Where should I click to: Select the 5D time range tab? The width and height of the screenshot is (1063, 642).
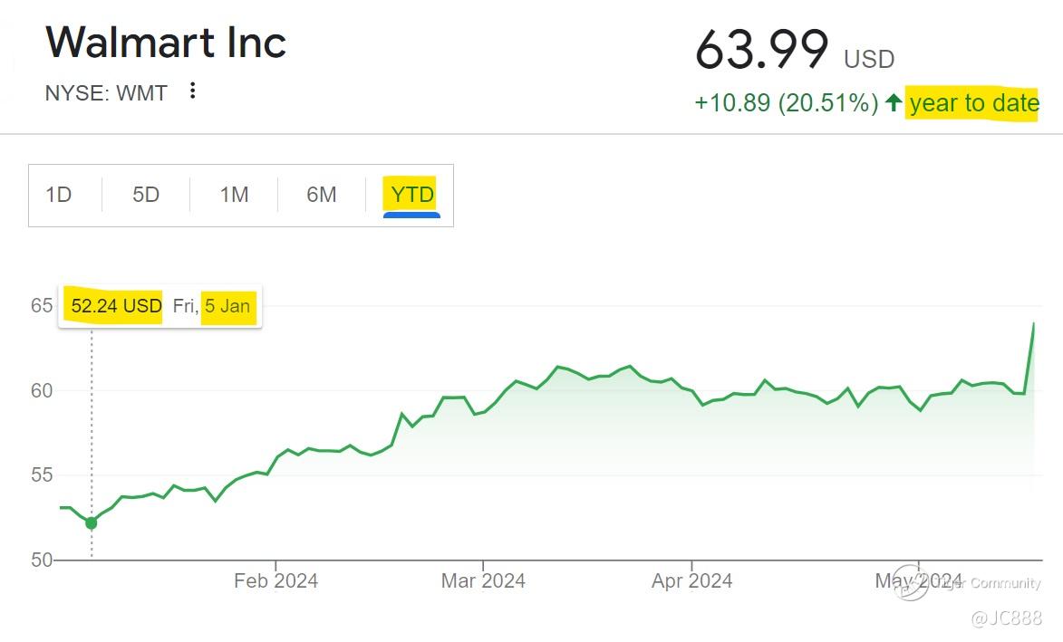pyautogui.click(x=146, y=195)
